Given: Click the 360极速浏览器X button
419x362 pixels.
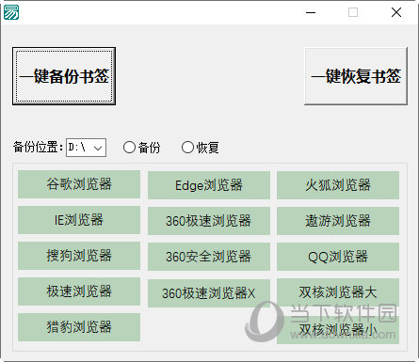Looking at the screenshot, I should (x=209, y=293).
